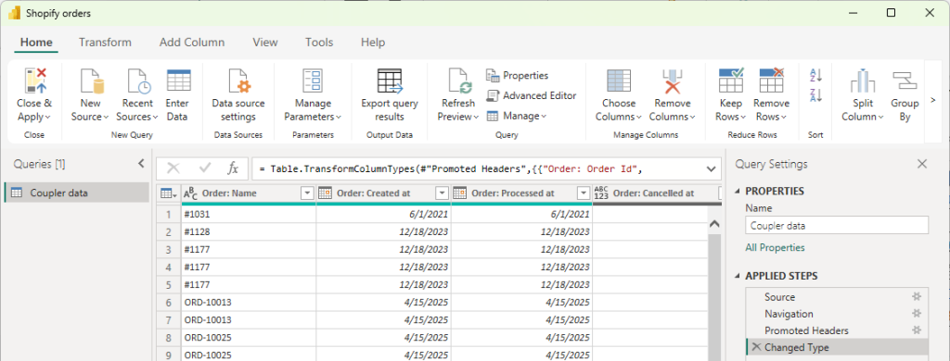Image resolution: width=950 pixels, height=361 pixels.
Task: Cancel formula edit with X icon
Action: pyautogui.click(x=173, y=168)
